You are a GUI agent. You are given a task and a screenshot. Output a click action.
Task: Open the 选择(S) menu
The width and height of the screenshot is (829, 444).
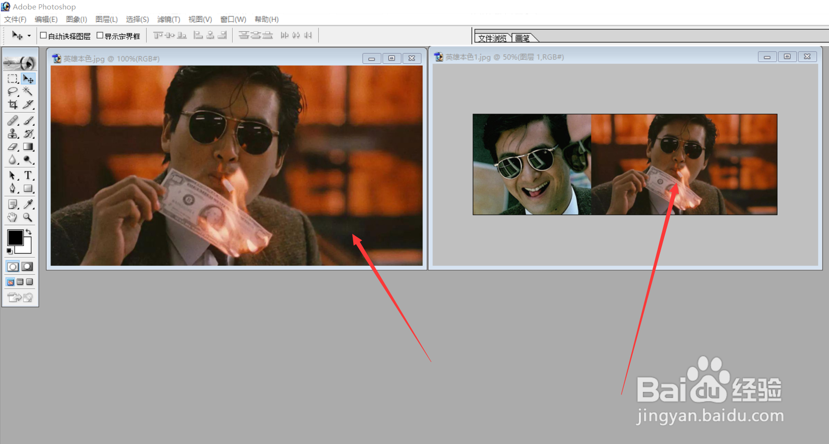coord(137,19)
